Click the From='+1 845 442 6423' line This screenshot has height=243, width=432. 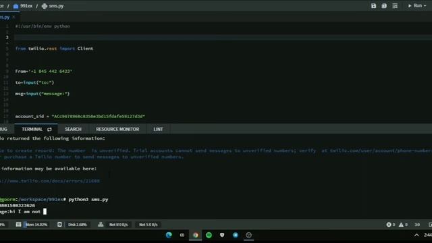tap(44, 72)
